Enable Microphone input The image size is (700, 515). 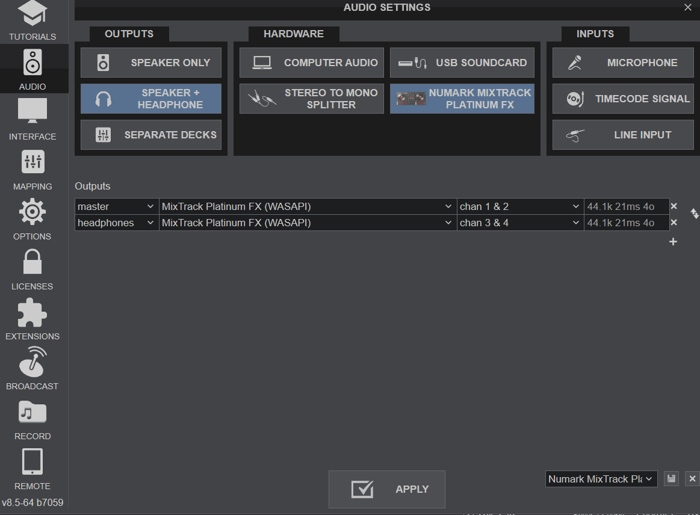click(623, 63)
